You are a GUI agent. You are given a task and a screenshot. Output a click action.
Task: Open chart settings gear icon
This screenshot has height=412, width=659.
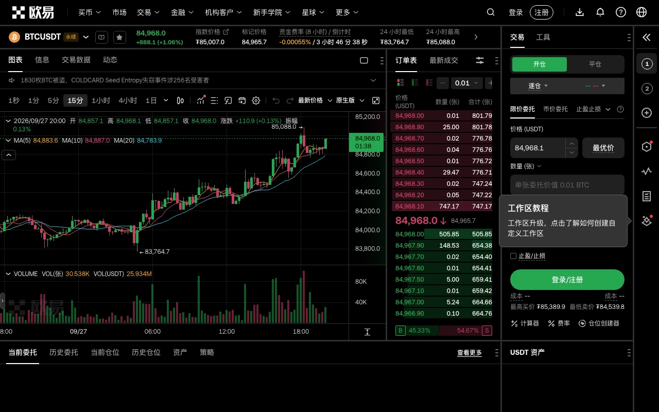pos(256,100)
